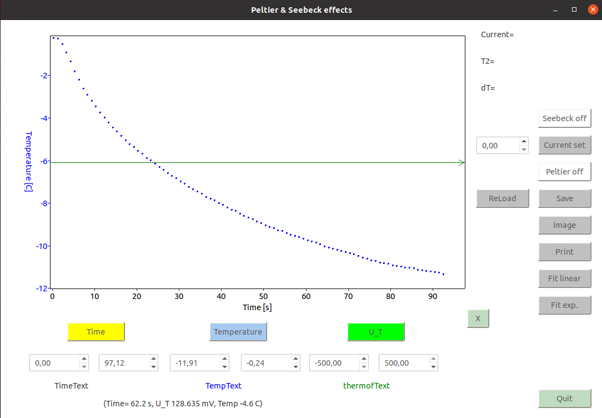Select the green U_T button
Viewport: 602px width, 418px height.
click(x=376, y=332)
